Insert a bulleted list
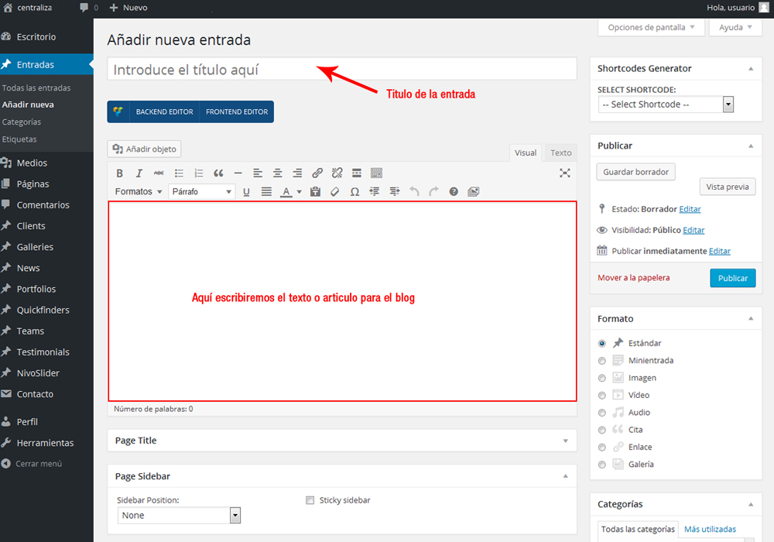The image size is (774, 542). point(179,173)
